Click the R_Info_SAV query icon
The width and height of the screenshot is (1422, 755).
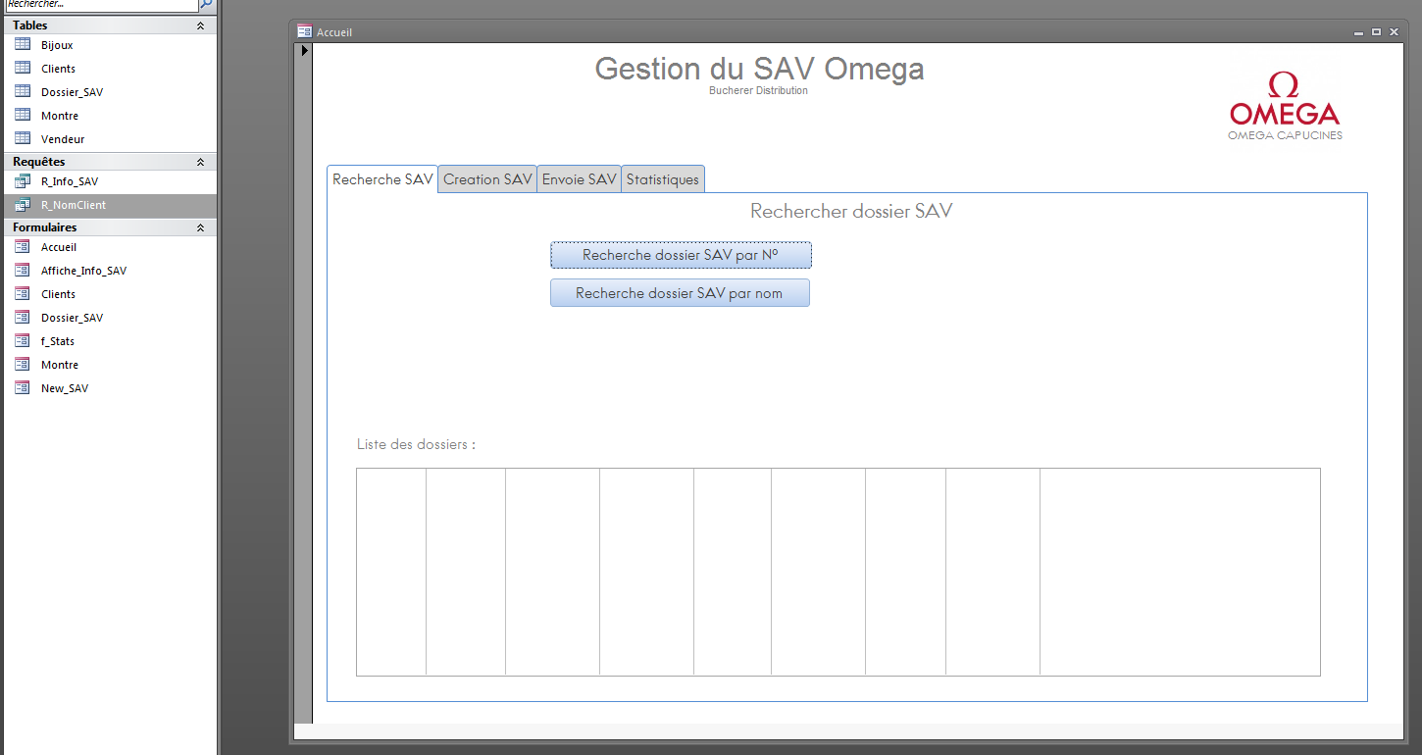coord(23,181)
